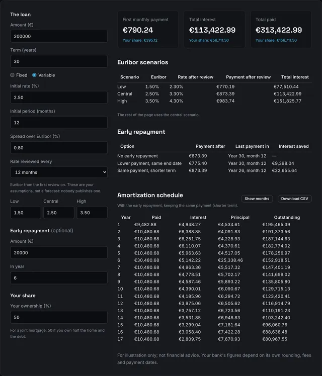
Task: Click the Central scenario row label
Action: click(x=125, y=94)
